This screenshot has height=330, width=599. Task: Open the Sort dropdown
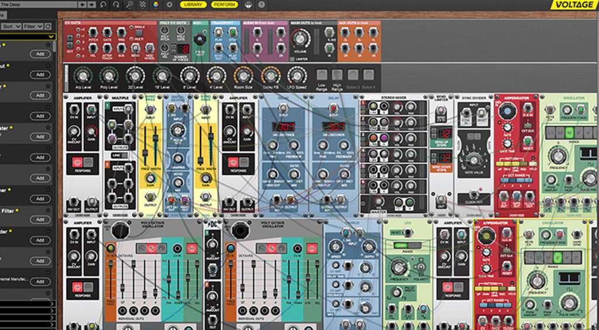click(11, 26)
